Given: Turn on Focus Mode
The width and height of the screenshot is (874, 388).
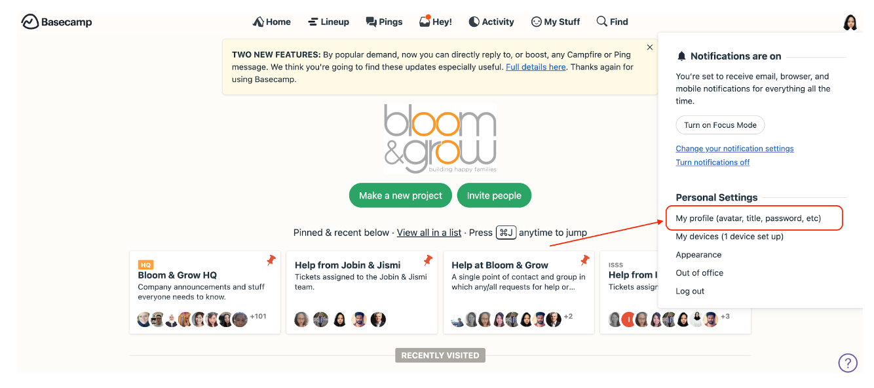Looking at the screenshot, I should [720, 125].
